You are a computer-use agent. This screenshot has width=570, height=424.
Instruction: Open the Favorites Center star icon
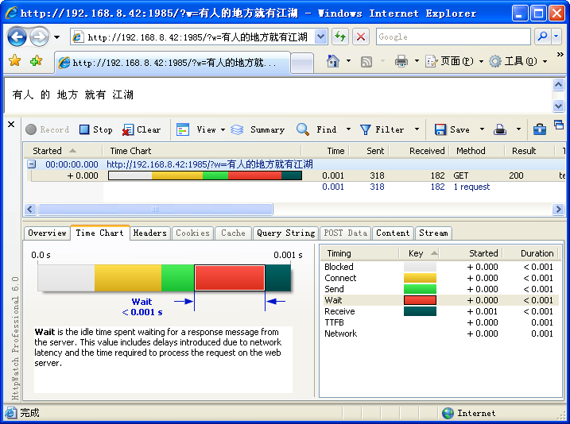15,60
